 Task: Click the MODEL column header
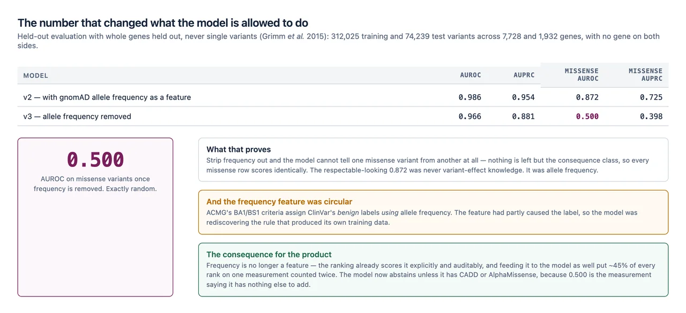pos(36,75)
